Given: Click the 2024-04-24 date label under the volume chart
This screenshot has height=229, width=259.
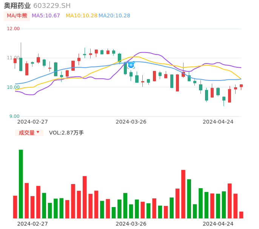Looking at the screenshot, I should (x=218, y=224).
